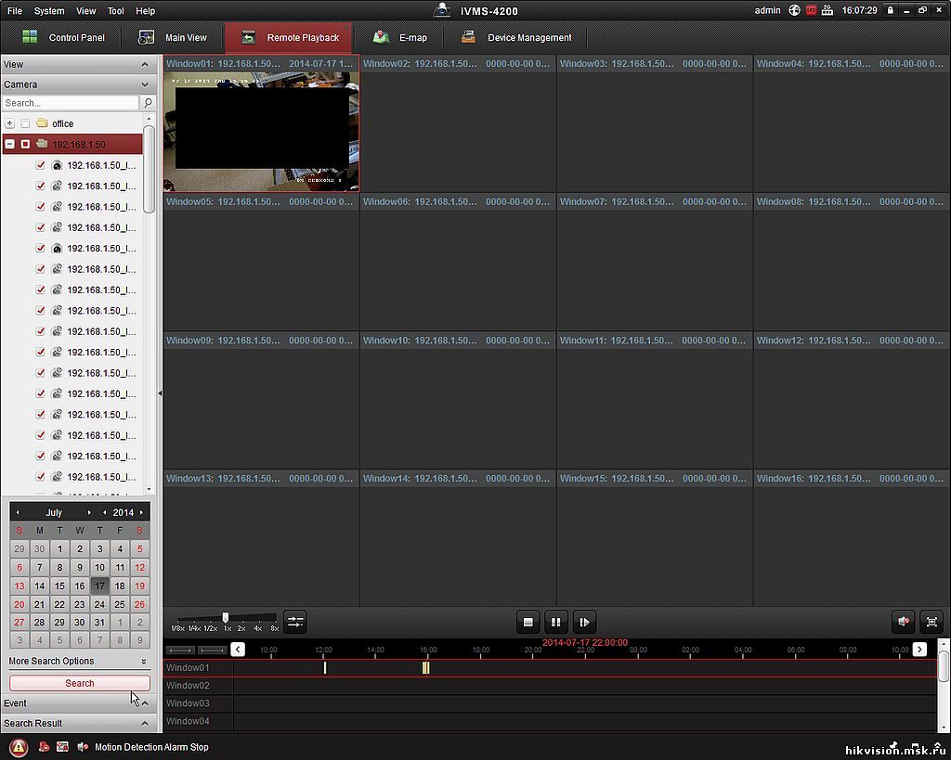The image size is (951, 760).
Task: Collapse the View panel section
Action: click(145, 64)
